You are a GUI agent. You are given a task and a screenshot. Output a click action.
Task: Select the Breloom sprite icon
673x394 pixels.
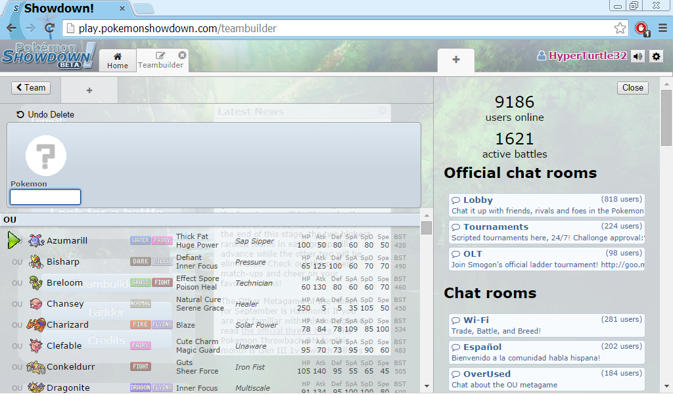pos(36,282)
